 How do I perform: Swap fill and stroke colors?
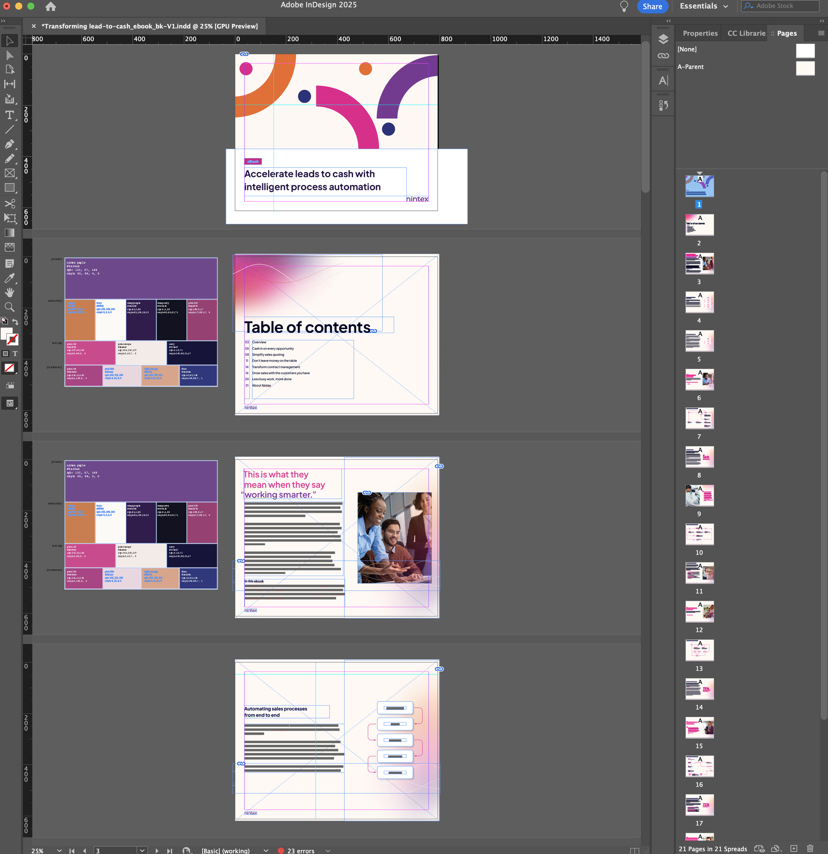[15, 321]
